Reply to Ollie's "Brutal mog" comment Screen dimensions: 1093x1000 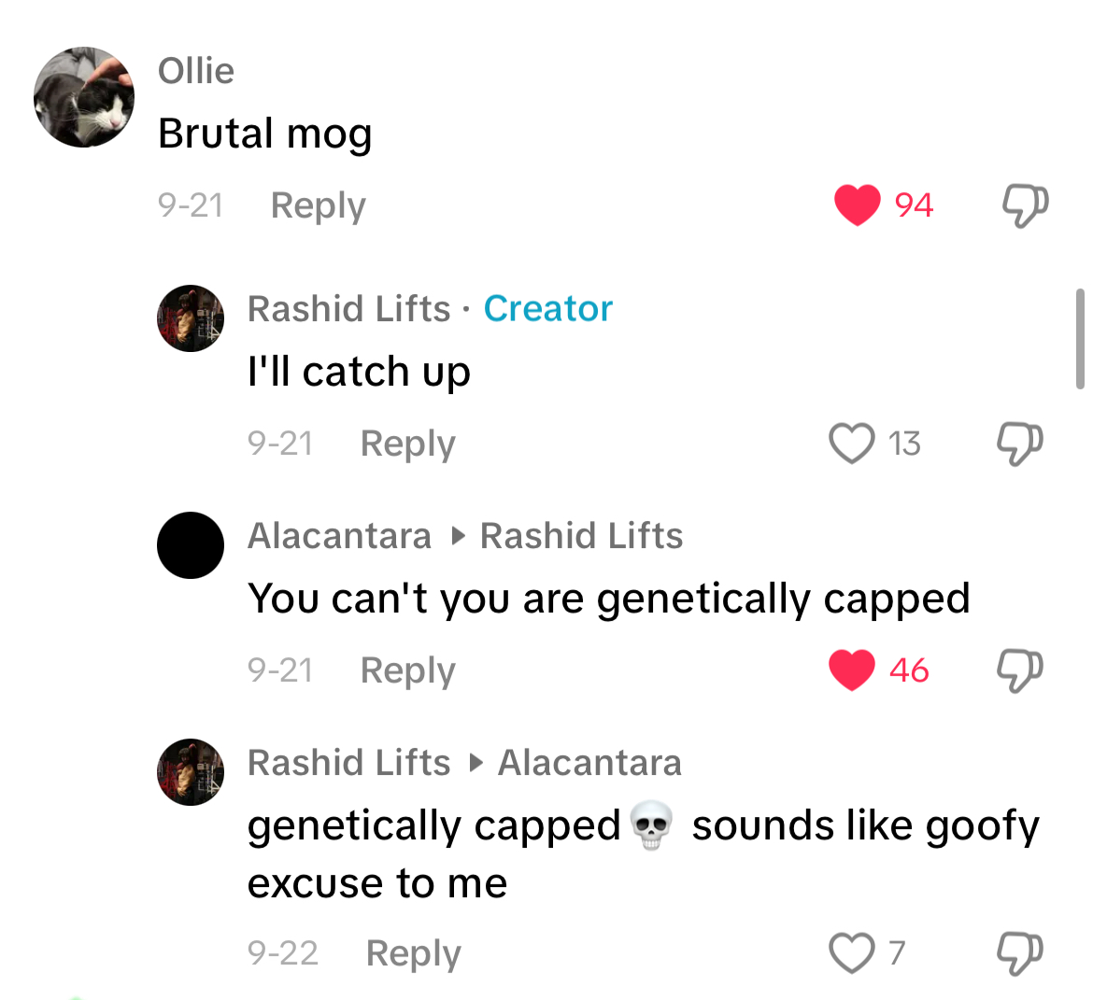point(318,205)
